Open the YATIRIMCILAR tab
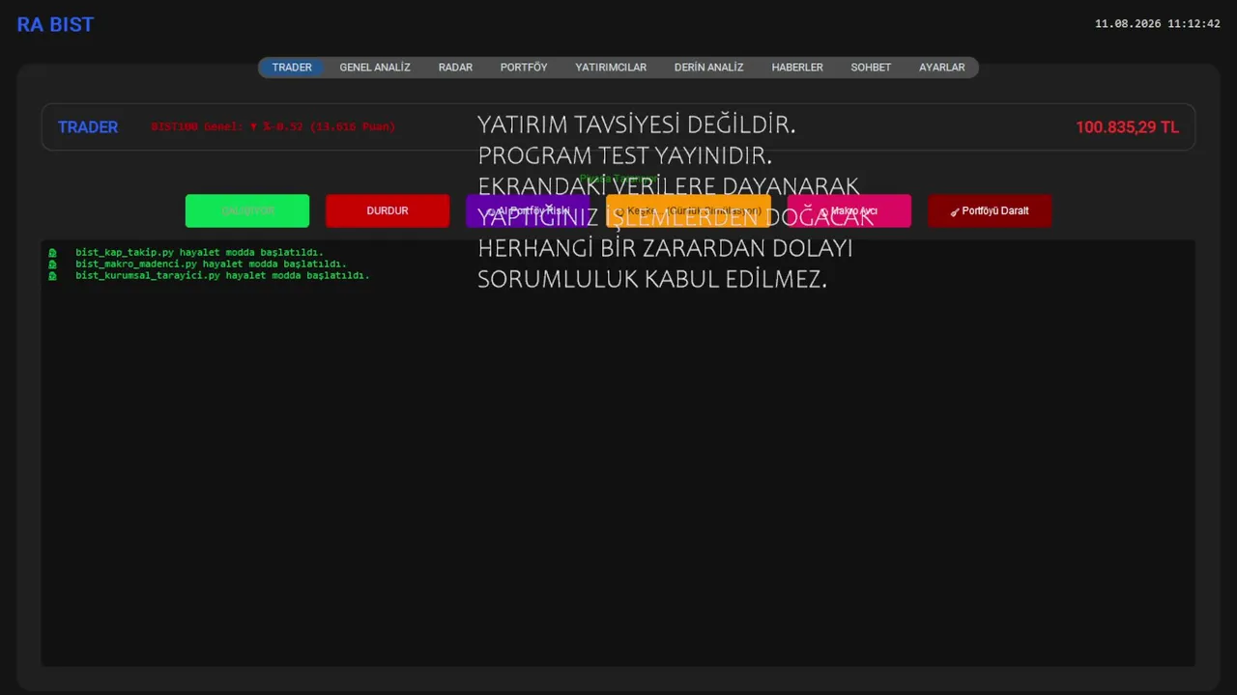Image resolution: width=1237 pixels, height=695 pixels. (x=611, y=68)
